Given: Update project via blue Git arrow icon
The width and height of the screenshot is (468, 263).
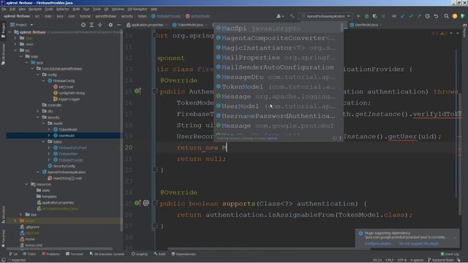Looking at the screenshot, I should pyautogui.click(x=403, y=16).
